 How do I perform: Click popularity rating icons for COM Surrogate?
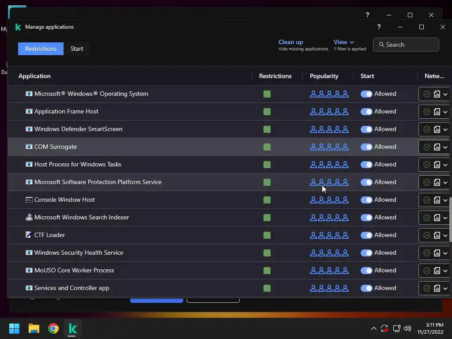[x=329, y=147]
